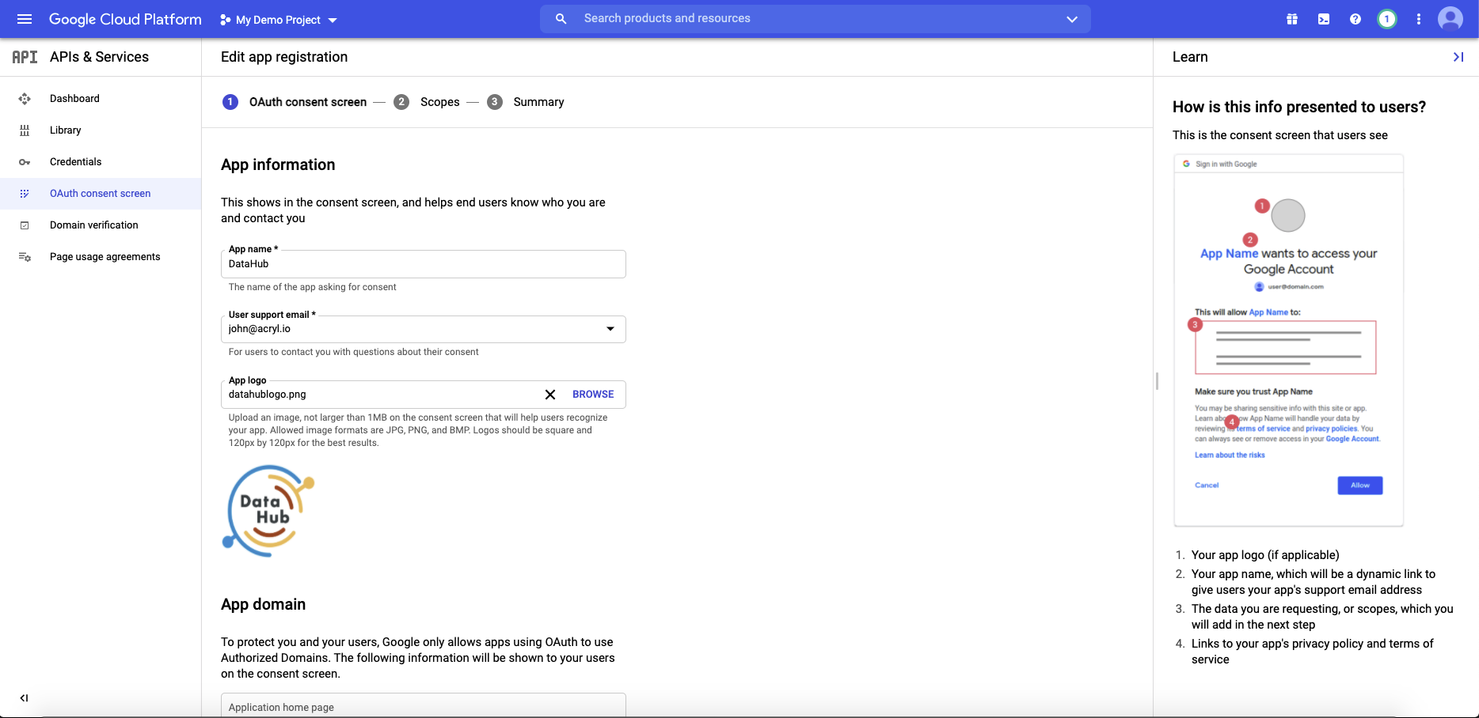
Task: Open the navigation hamburger menu
Action: click(24, 19)
